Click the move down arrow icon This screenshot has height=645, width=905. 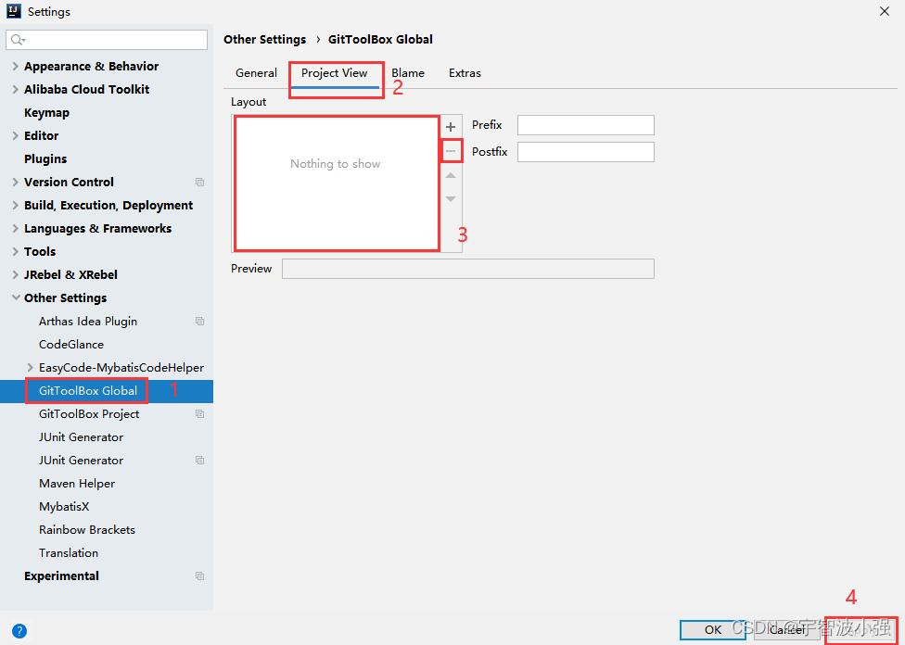point(451,199)
